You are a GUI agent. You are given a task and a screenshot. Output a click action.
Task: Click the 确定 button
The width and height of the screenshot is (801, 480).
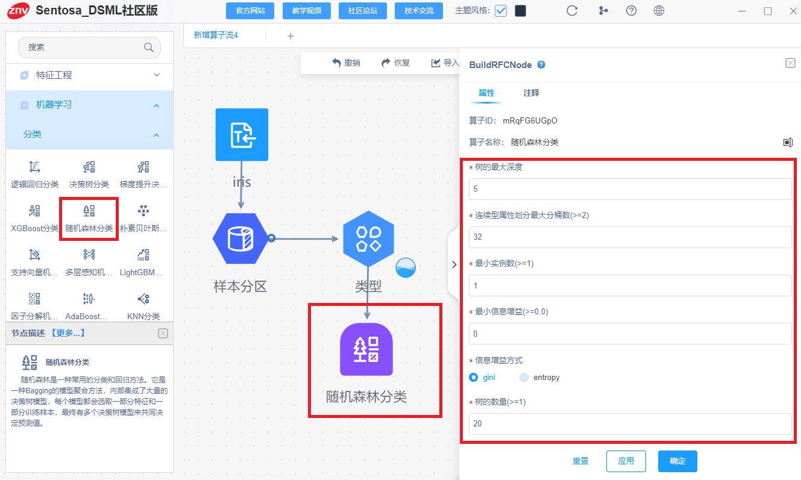pyautogui.click(x=677, y=461)
